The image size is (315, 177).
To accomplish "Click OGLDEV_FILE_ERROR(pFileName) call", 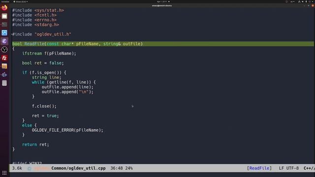I will pyautogui.click(x=67, y=130).
